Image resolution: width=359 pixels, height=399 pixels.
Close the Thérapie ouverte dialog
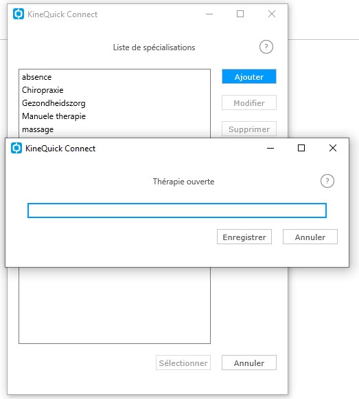[333, 148]
